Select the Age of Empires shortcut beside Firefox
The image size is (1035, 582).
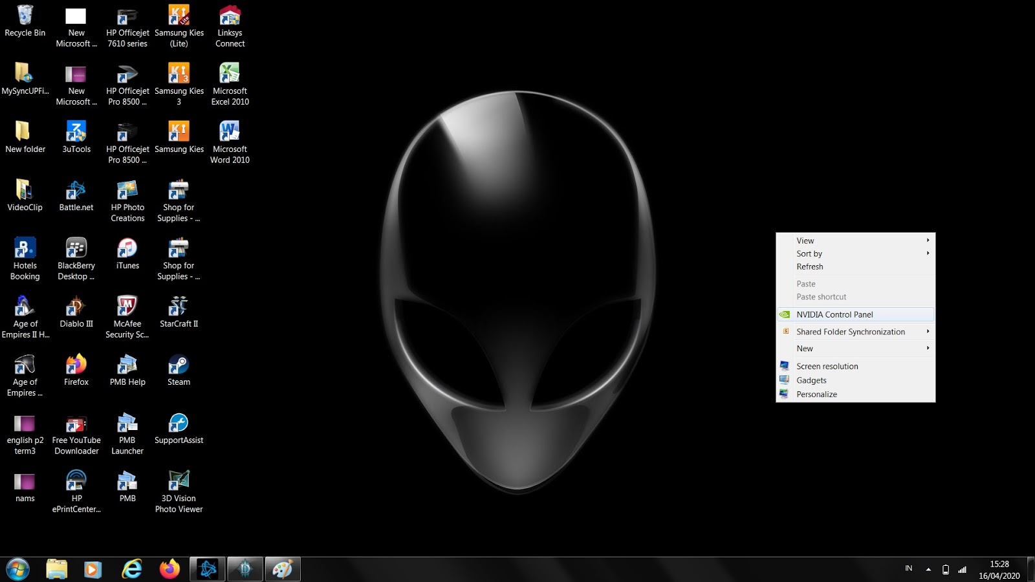(x=25, y=375)
